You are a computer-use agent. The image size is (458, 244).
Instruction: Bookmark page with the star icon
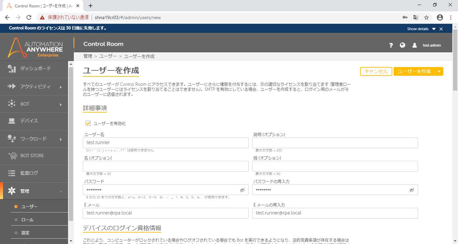click(x=426, y=17)
